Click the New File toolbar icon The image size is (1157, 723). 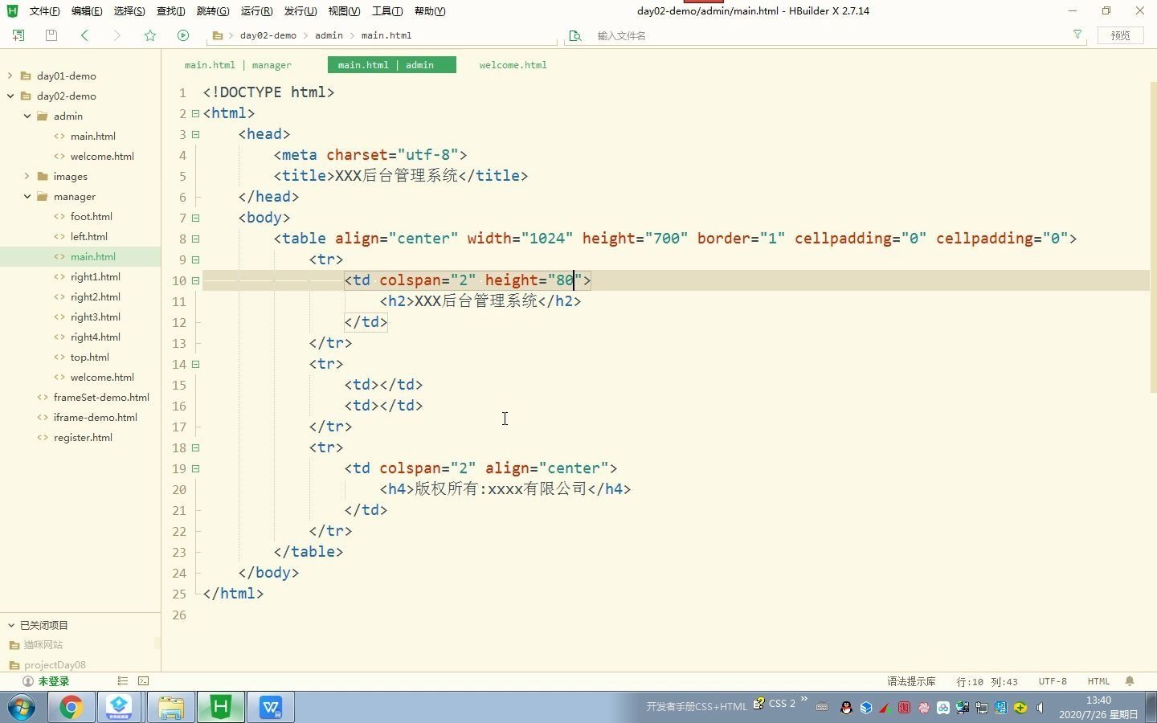pos(18,35)
